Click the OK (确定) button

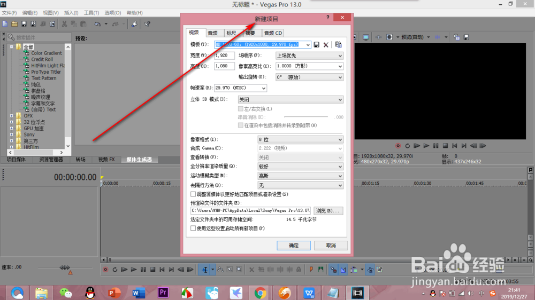(x=293, y=246)
